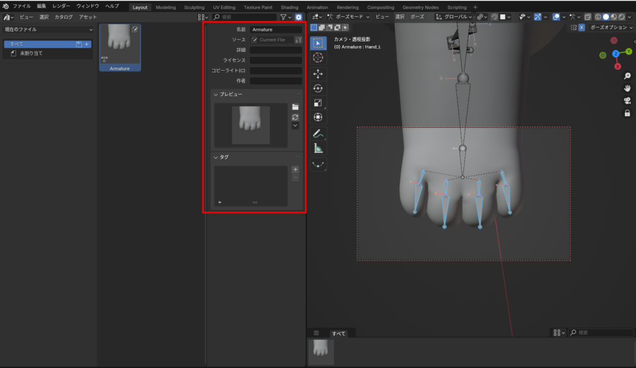Select the Move tool in viewport toolbar
Viewport: 636px width, 368px height.
point(318,73)
